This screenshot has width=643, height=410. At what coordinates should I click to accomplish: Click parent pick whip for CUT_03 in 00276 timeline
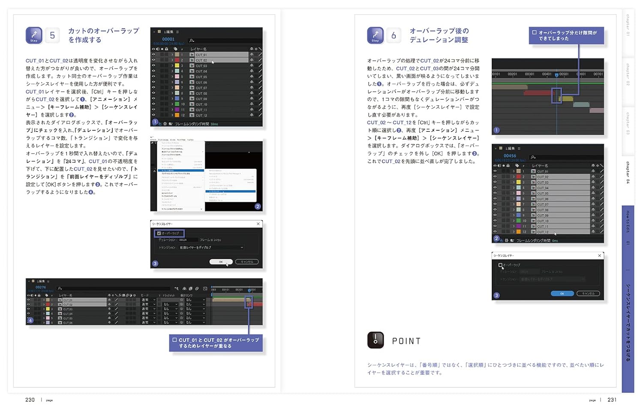point(181,308)
